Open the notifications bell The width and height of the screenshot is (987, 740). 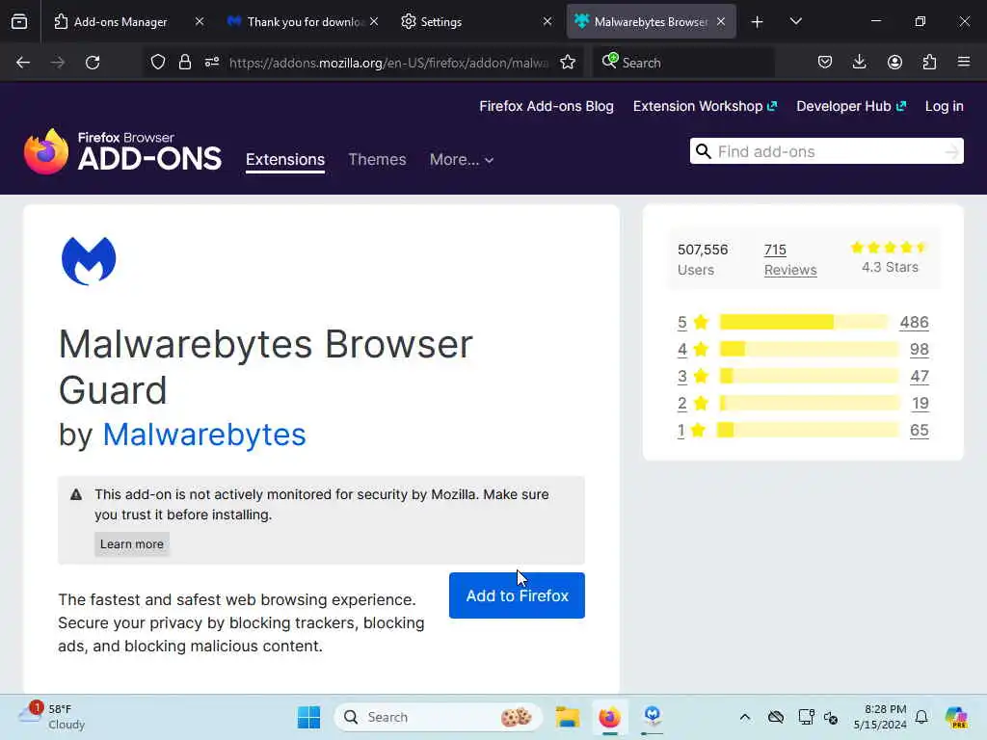921,717
